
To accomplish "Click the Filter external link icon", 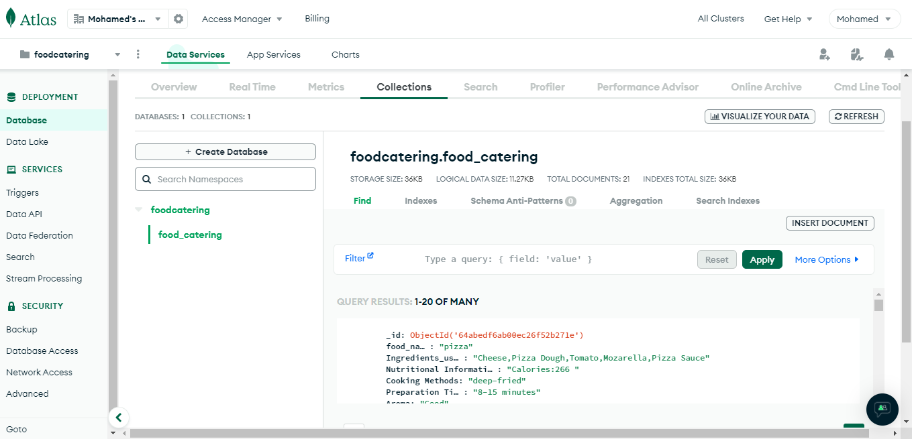I will [370, 255].
